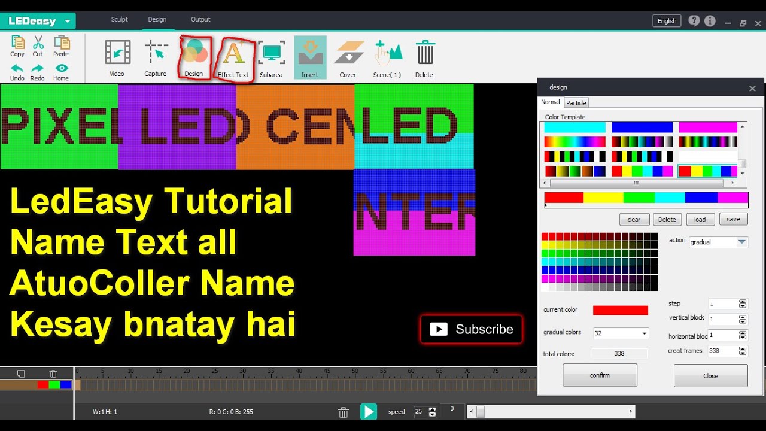
Task: Click the Cover tool
Action: (348, 53)
